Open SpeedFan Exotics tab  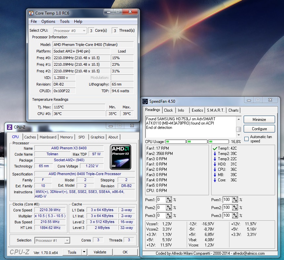(x=197, y=110)
